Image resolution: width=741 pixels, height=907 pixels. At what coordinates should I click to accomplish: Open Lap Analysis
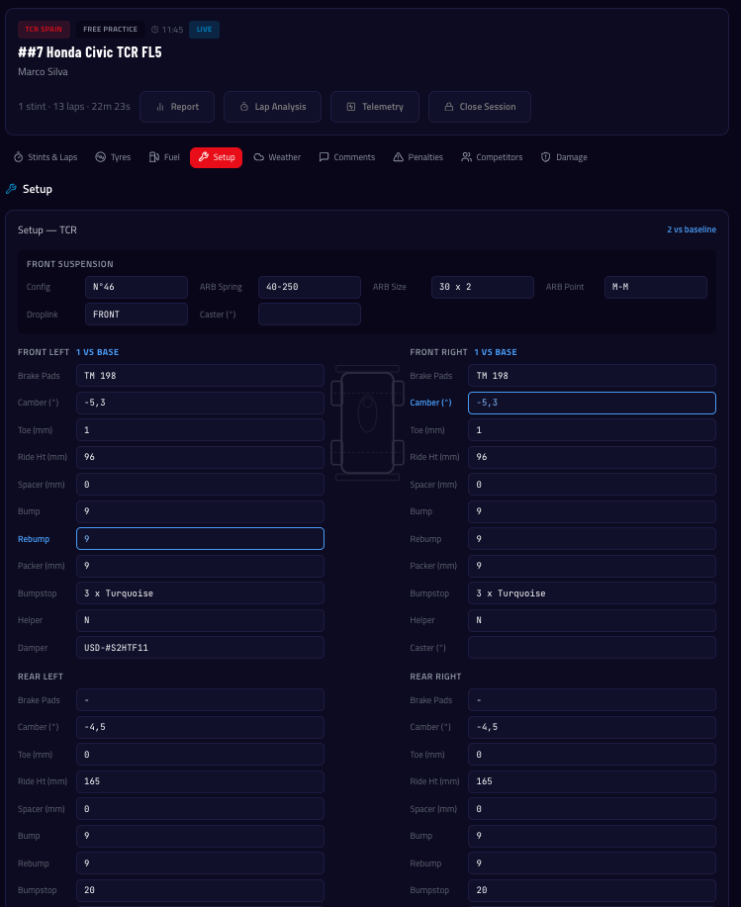click(x=272, y=107)
